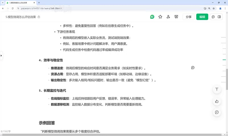Screen dimensions: 228x136
Task: Open floating comment bubble button
Action: [x=217, y=112]
